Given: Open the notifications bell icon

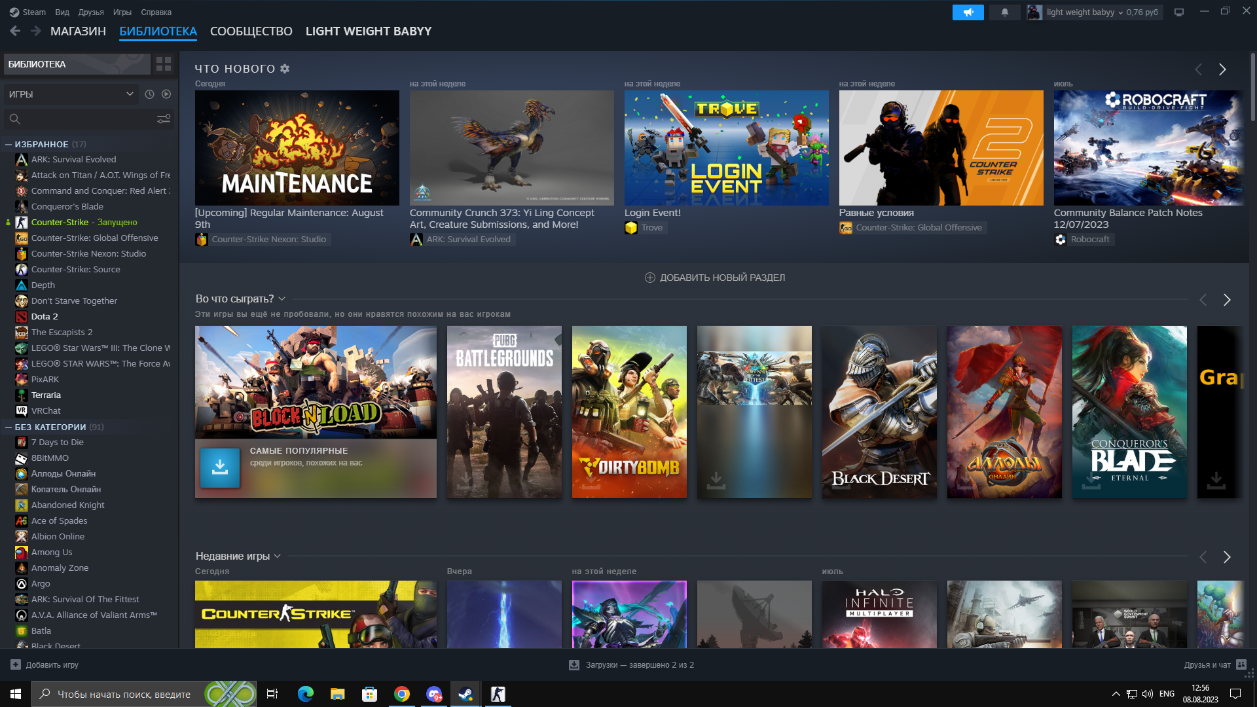Looking at the screenshot, I should coord(1004,12).
